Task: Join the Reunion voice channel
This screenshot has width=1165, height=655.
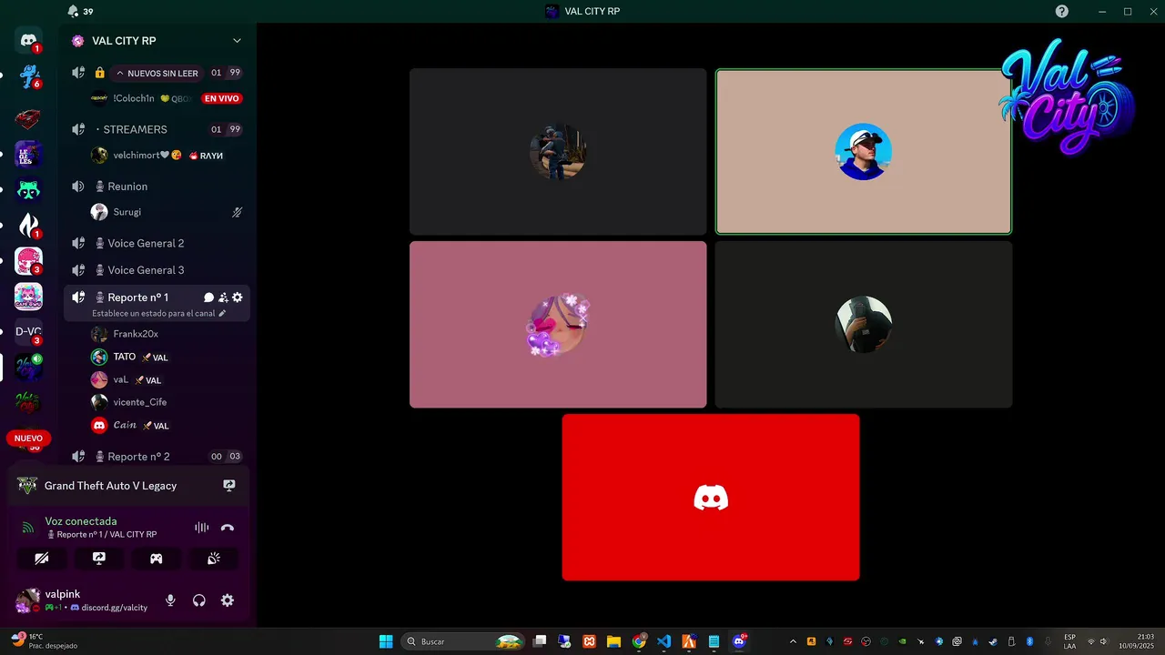Action: tap(157, 186)
